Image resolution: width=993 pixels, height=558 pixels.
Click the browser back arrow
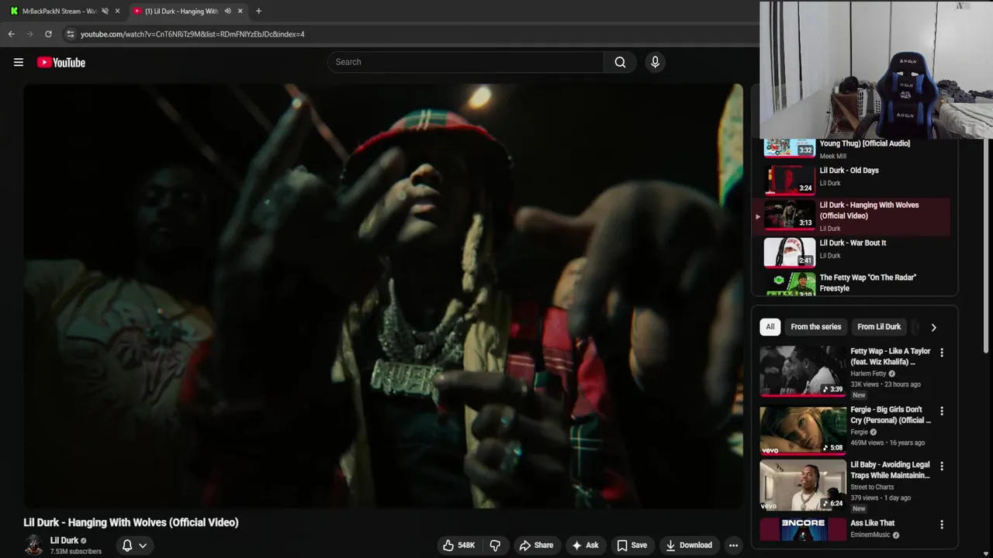pos(11,34)
